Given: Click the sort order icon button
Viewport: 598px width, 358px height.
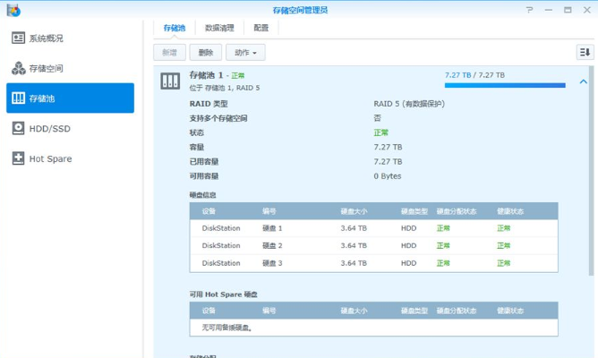Looking at the screenshot, I should coord(585,52).
